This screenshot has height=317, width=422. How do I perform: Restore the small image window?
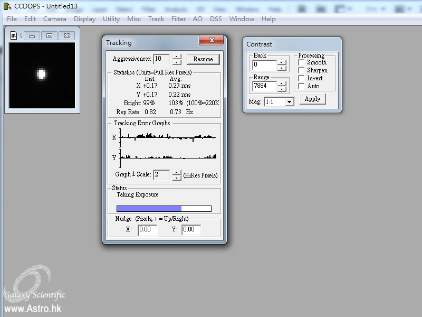point(49,35)
